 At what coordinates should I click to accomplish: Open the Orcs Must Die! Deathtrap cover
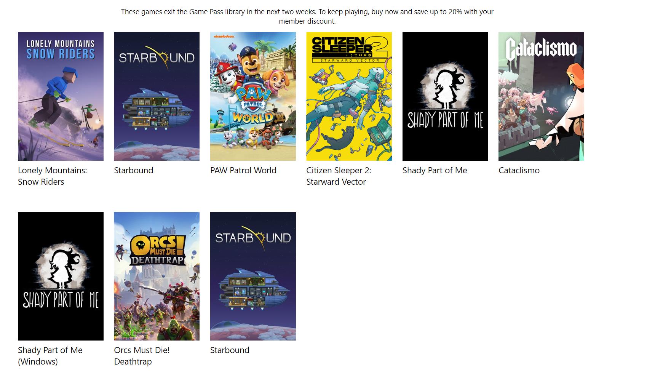coord(157,276)
